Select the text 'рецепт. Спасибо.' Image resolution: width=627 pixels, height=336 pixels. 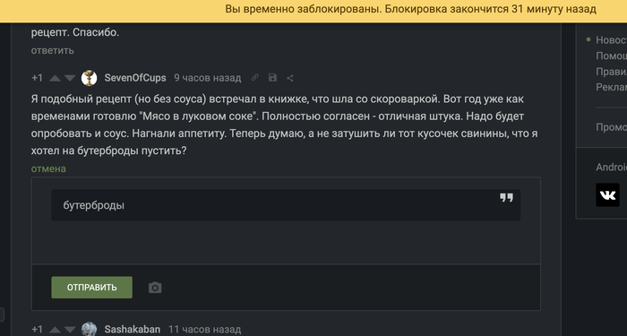(x=75, y=33)
